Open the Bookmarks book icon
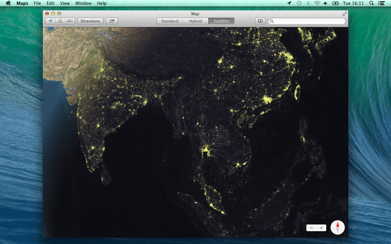Screen dimensions: 391x244 coord(260,21)
